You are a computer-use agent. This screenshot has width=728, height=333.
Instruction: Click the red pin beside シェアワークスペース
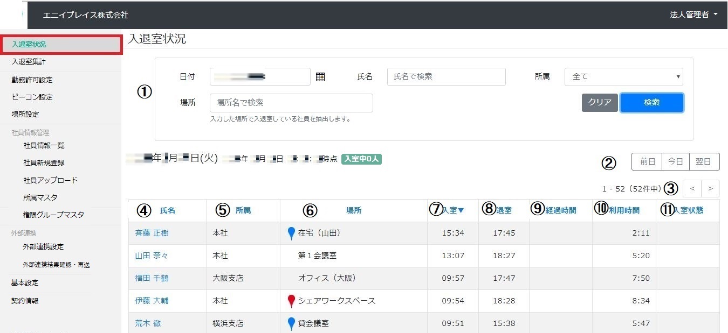[x=291, y=301]
